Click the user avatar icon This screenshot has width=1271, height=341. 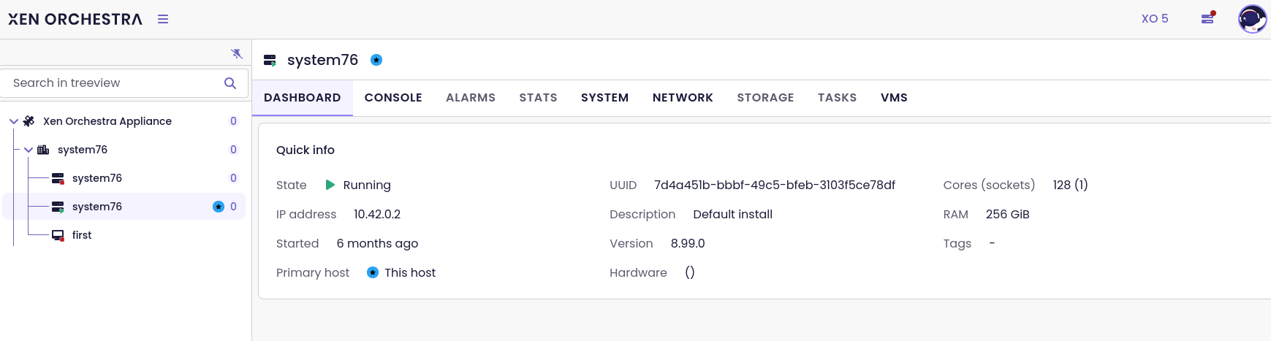click(x=1251, y=19)
